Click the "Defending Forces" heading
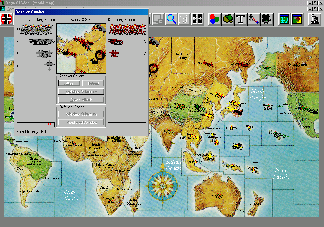 [121, 20]
